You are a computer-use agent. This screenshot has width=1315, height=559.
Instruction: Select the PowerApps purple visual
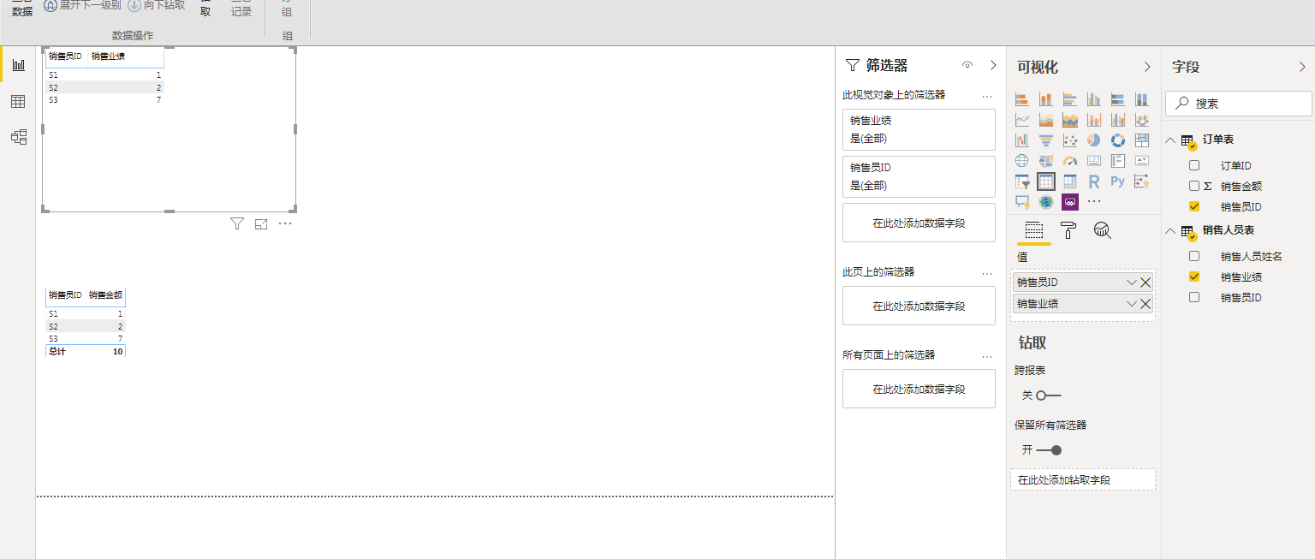(1069, 202)
